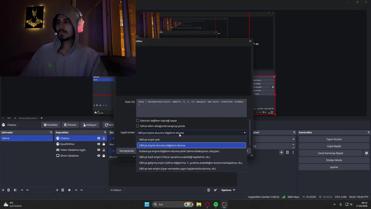Select 'OBS'ye erişme durumu bilgilerini okuma' option
Image resolution: width=371 pixels, height=209 pixels.
(191, 145)
